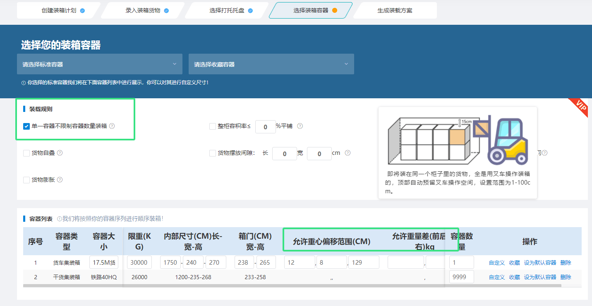Click the container quantity field showing 1
The height and width of the screenshot is (306, 592).
(462, 262)
